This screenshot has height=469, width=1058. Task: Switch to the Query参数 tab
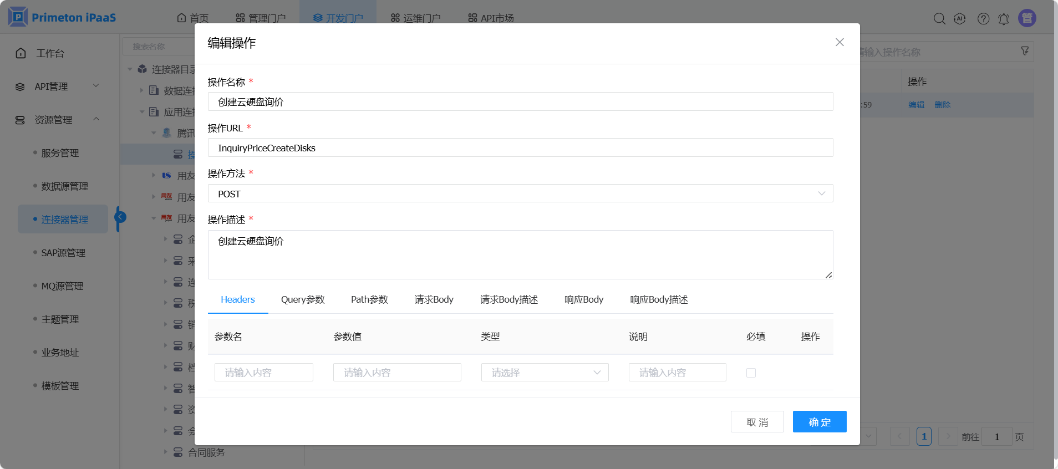(303, 299)
